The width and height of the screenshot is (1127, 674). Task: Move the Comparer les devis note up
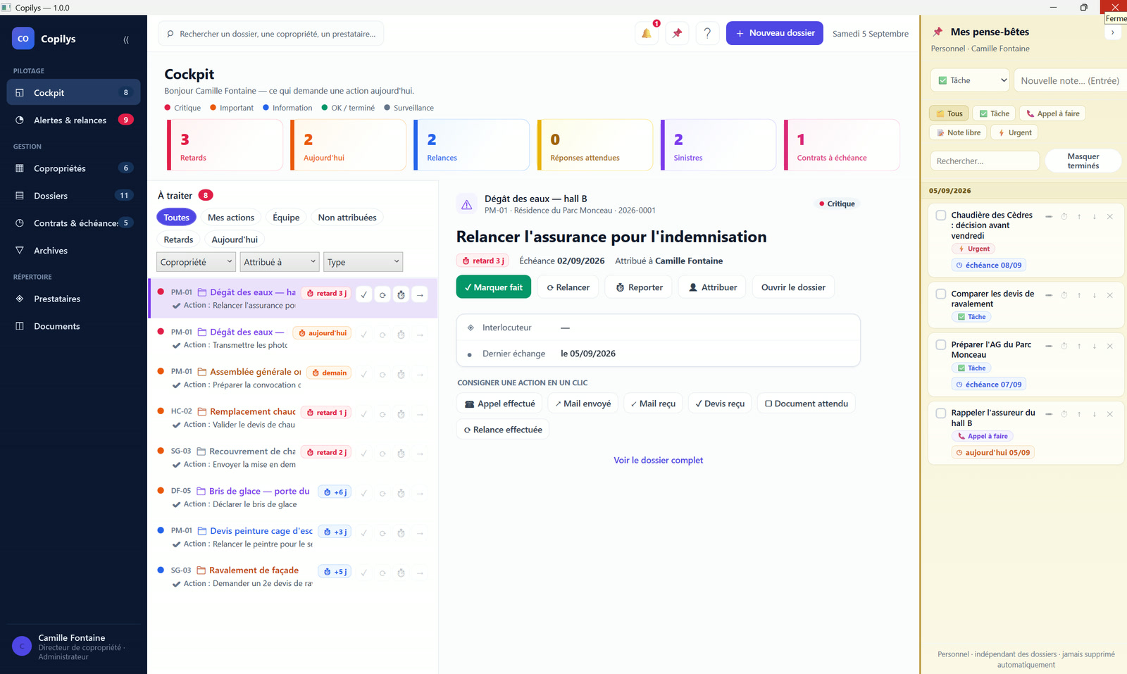coord(1079,295)
